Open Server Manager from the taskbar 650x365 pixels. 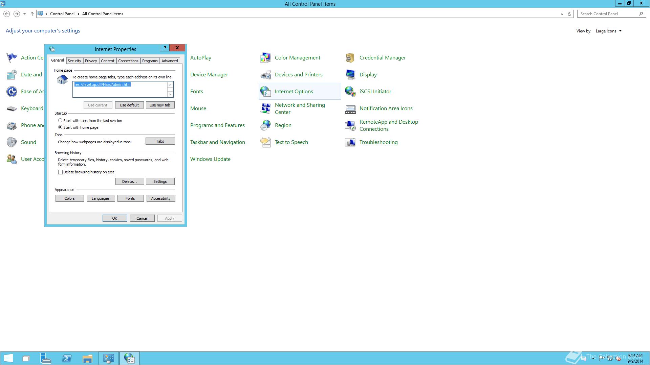click(46, 358)
